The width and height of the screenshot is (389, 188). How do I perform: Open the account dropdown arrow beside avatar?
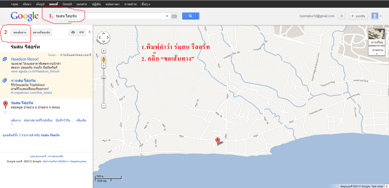click(x=380, y=16)
